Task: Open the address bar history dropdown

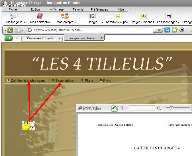Action: click(x=155, y=30)
